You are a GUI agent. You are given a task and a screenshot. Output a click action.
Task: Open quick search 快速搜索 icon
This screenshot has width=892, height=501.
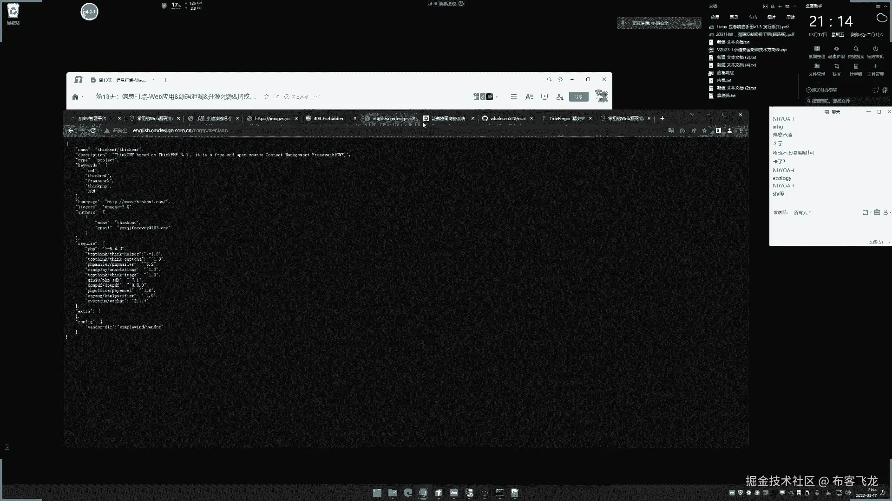856,49
